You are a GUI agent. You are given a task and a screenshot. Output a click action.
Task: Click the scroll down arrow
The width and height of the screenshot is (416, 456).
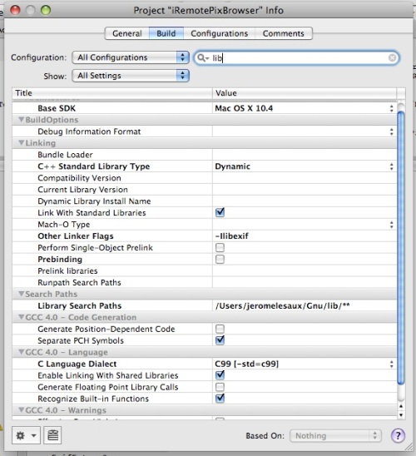pyautogui.click(x=401, y=414)
